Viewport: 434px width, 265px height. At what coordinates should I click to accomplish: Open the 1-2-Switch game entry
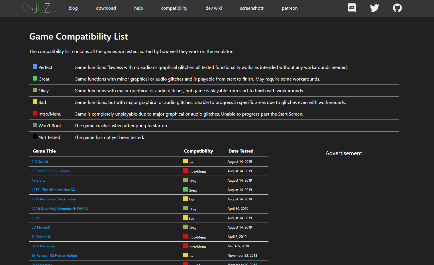(x=40, y=162)
